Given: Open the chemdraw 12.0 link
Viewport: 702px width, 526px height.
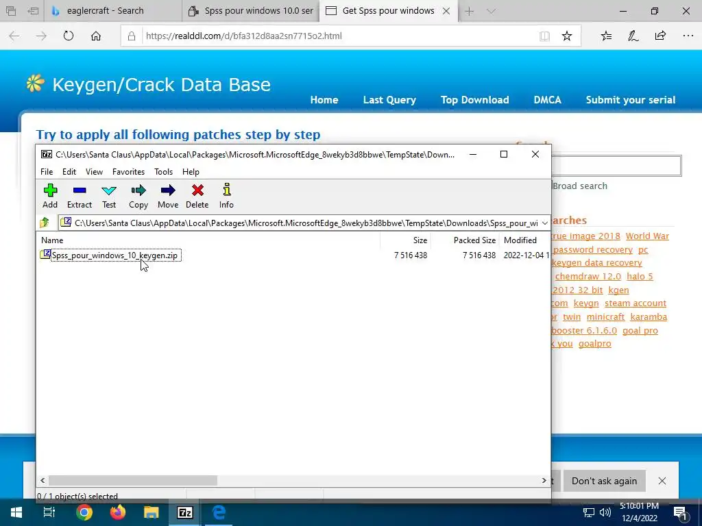Looking at the screenshot, I should click(x=588, y=277).
